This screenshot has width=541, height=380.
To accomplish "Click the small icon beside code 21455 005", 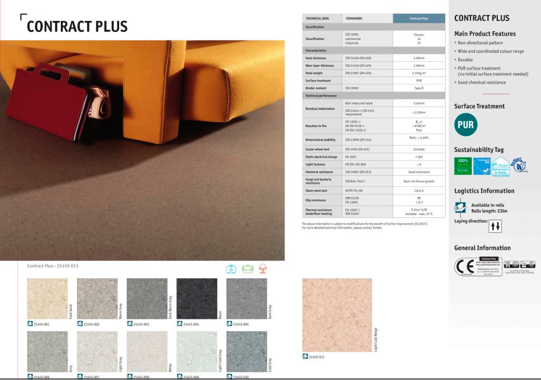I will (x=229, y=324).
